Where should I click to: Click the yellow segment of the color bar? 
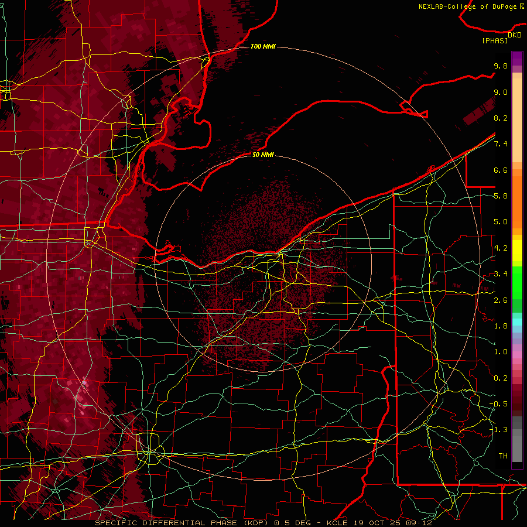(x=517, y=251)
